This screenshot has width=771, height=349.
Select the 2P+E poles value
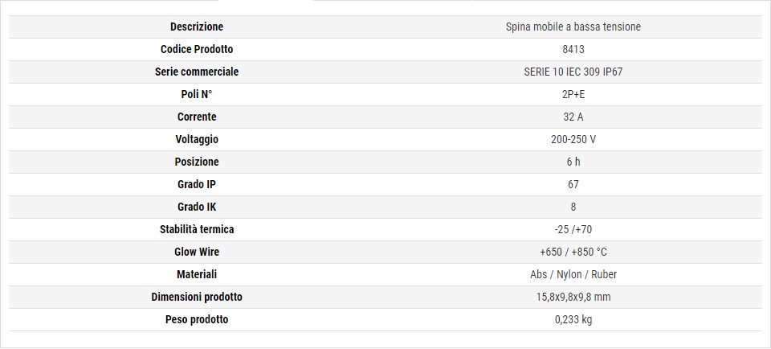point(573,94)
